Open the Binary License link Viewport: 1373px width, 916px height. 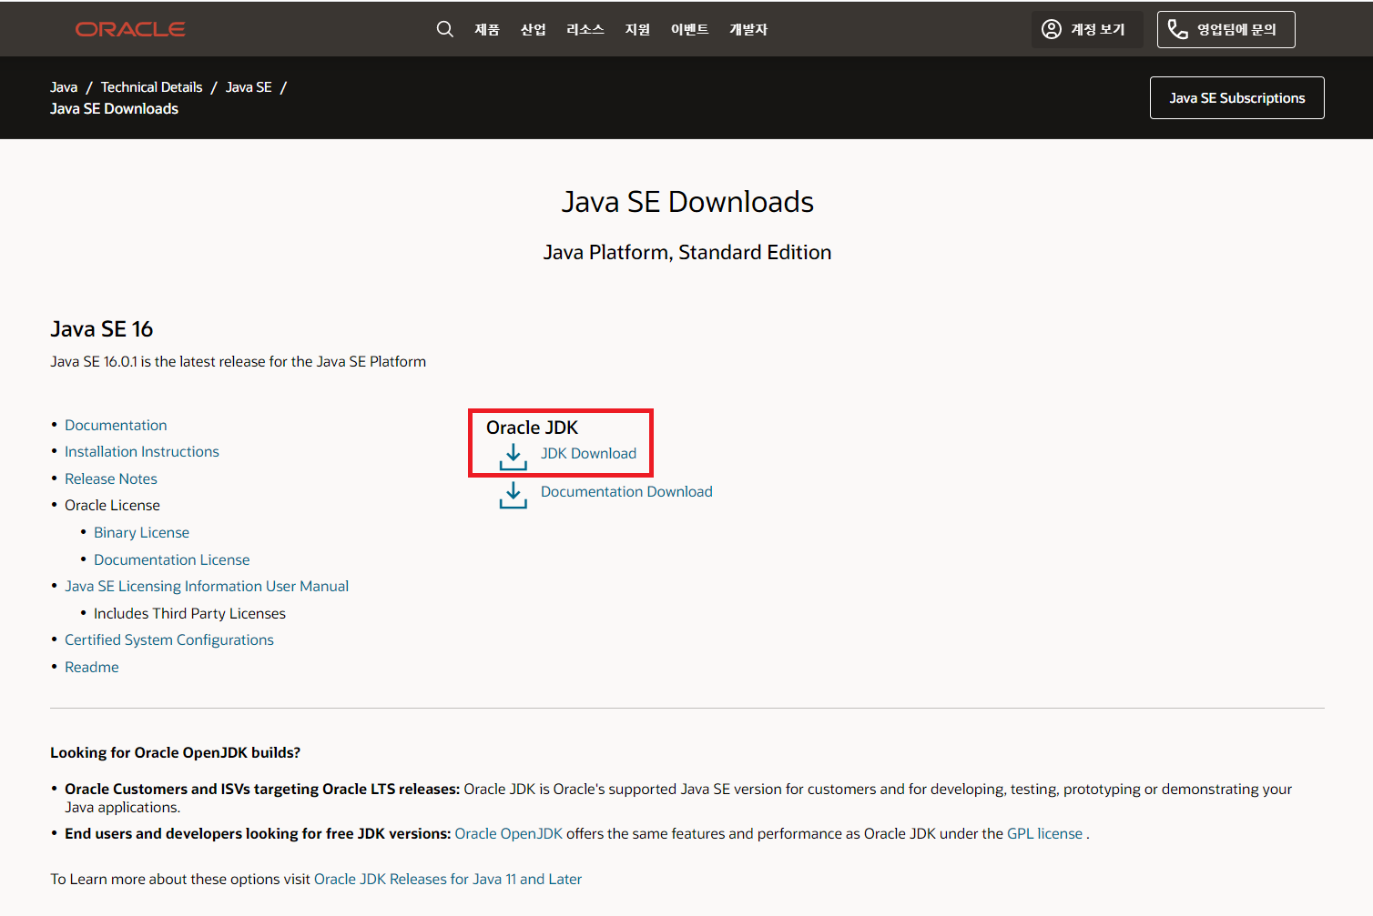(x=141, y=532)
